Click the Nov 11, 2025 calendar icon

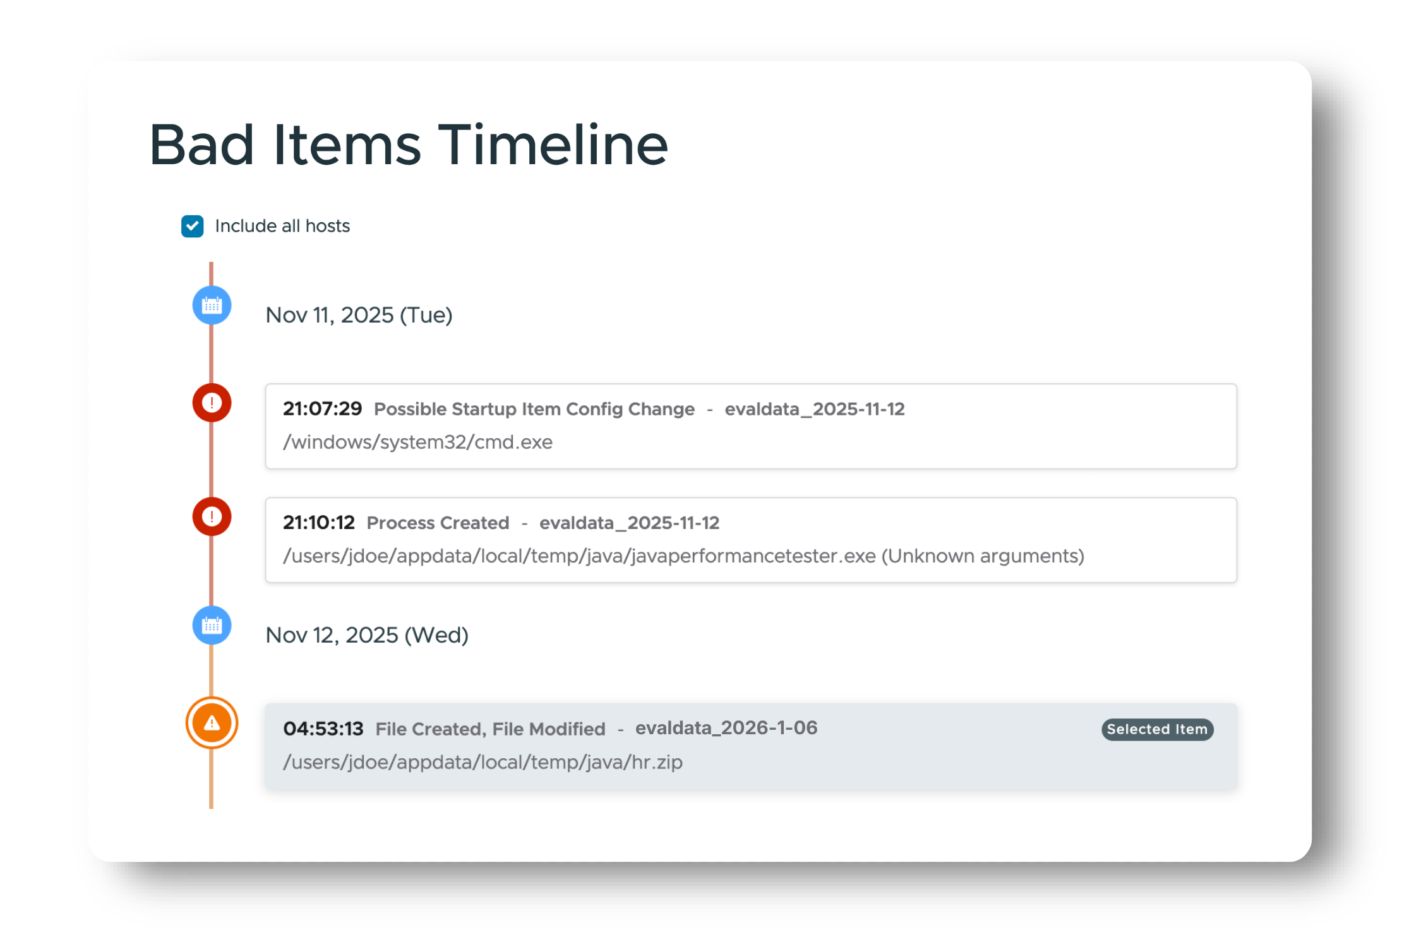pos(212,306)
